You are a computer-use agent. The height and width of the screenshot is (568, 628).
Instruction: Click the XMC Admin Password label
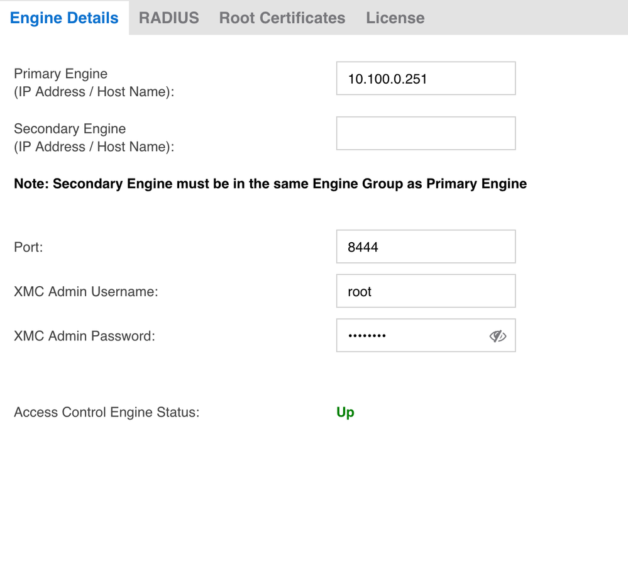[x=84, y=337]
